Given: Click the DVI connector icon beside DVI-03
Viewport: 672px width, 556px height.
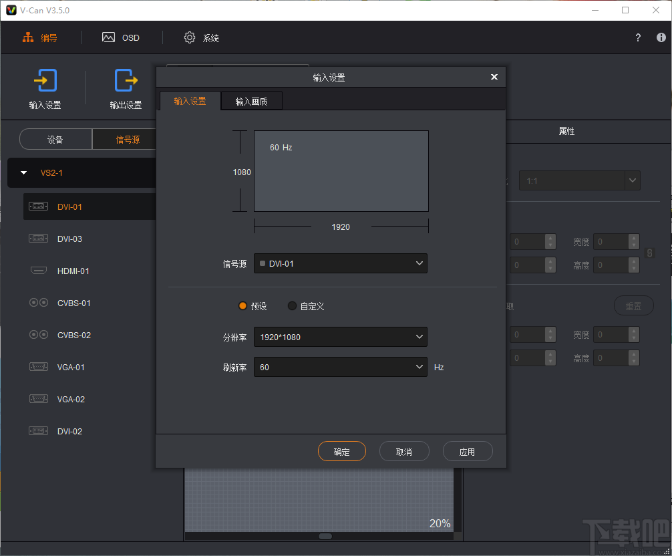Looking at the screenshot, I should [x=39, y=239].
